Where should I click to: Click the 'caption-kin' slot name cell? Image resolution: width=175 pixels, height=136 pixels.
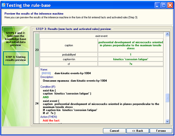(x=69, y=59)
